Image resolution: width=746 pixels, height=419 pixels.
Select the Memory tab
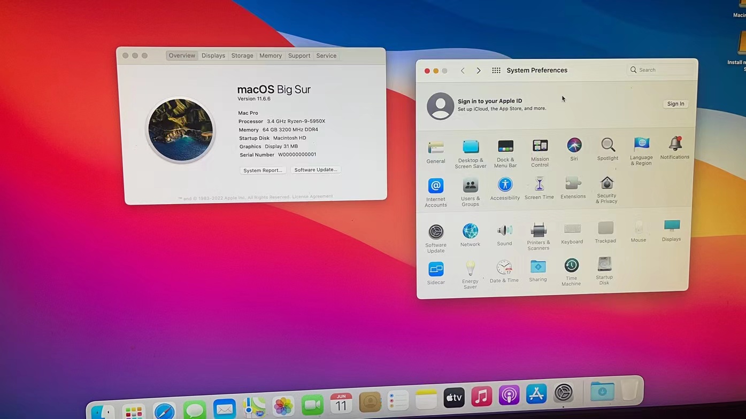click(x=271, y=56)
